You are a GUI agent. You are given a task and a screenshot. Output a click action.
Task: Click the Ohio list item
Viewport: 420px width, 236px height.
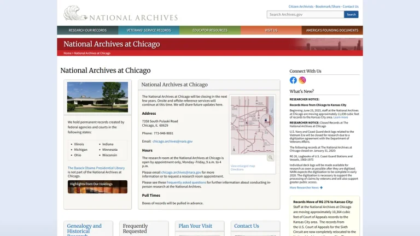coord(78,155)
